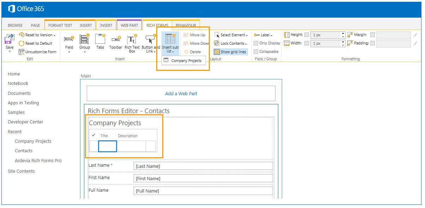
Task: Open the WEB PART tab
Action: [129, 25]
